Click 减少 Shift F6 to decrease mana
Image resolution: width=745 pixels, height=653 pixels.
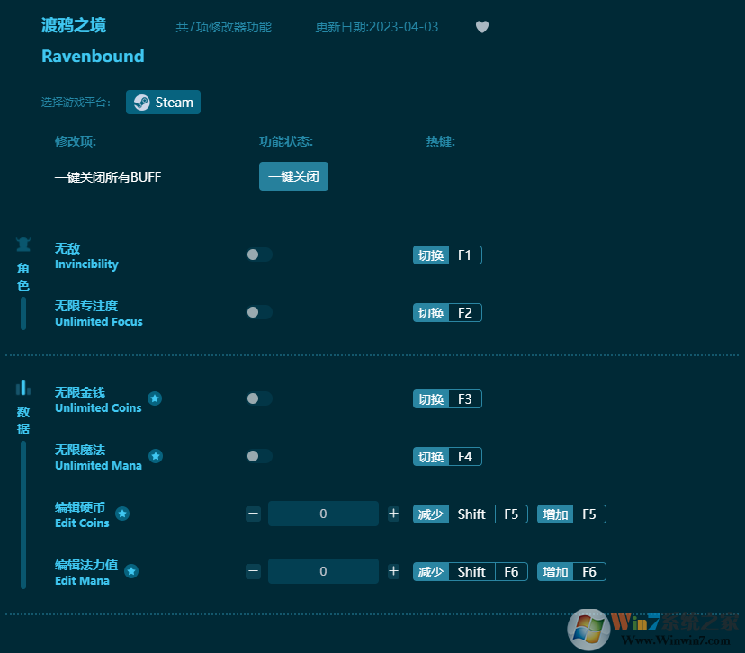coord(471,571)
